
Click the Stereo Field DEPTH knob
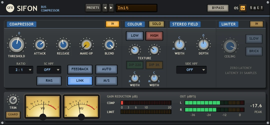pyautogui.click(x=203, y=44)
